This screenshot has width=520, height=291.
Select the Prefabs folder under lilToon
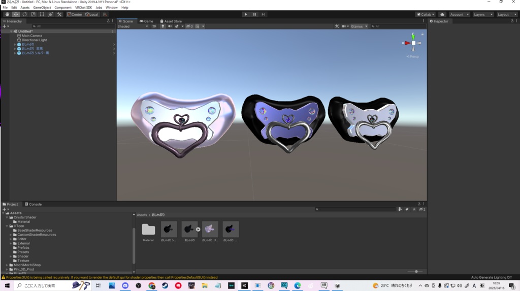pyautogui.click(x=23, y=247)
